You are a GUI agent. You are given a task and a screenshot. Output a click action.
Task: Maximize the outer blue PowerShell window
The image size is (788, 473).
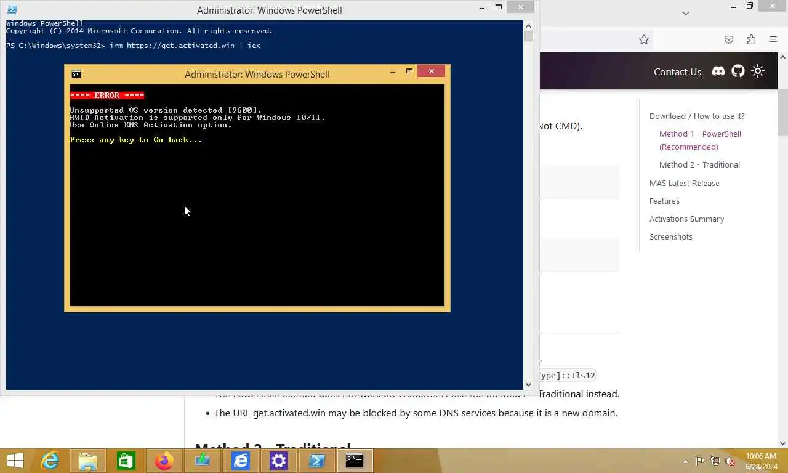pos(499,7)
